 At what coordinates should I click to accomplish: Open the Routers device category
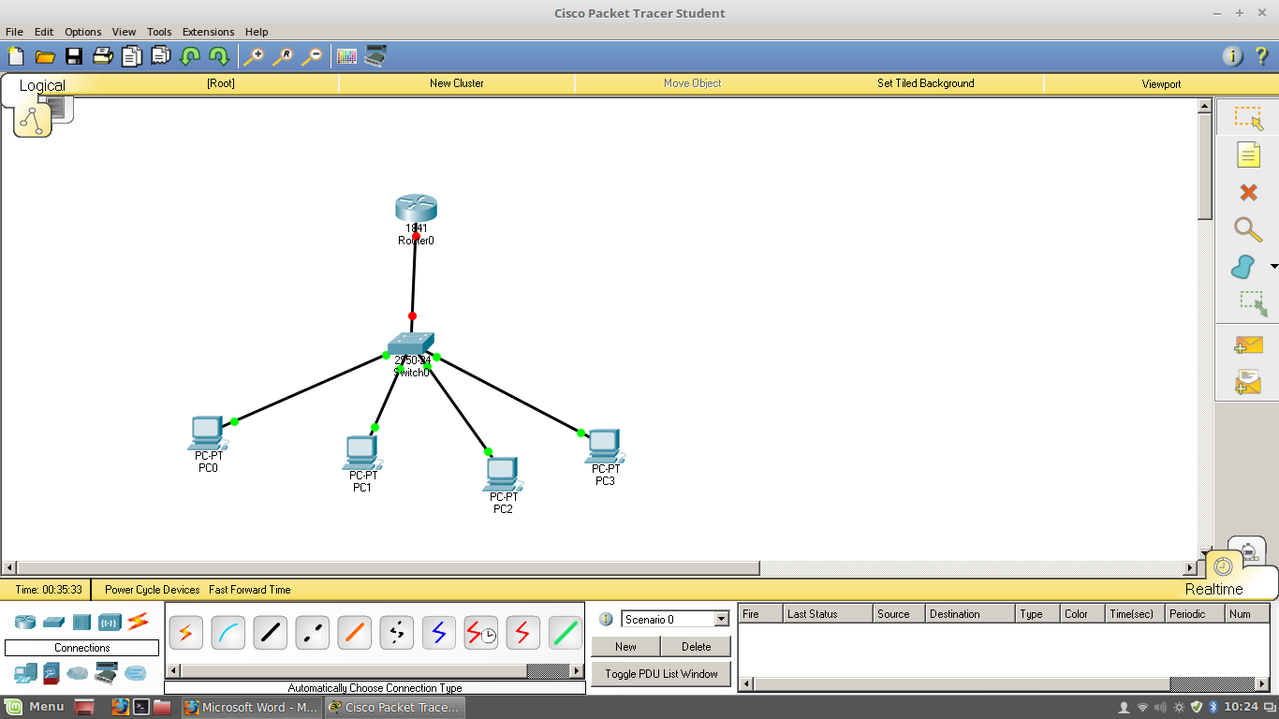coord(23,622)
